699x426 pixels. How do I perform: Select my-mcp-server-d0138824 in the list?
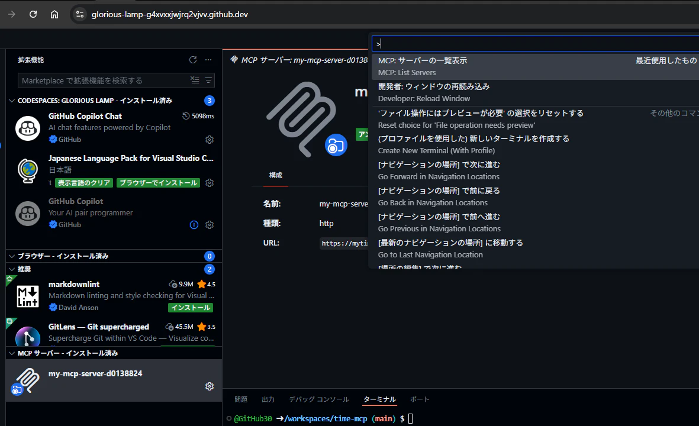(114, 380)
